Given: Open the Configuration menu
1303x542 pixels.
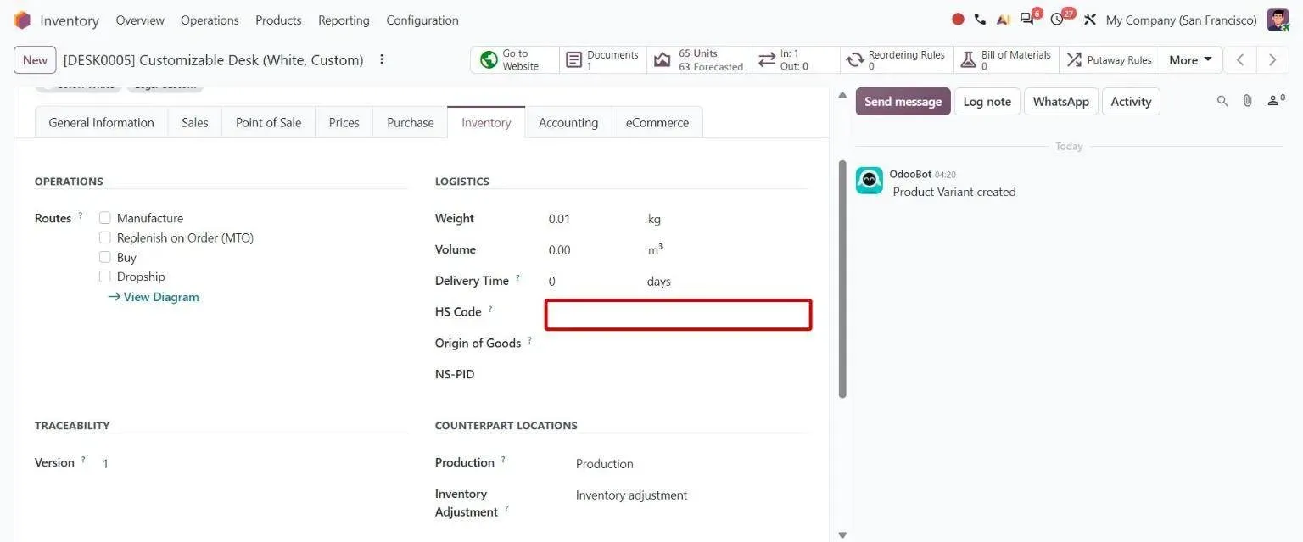Looking at the screenshot, I should click(x=422, y=20).
